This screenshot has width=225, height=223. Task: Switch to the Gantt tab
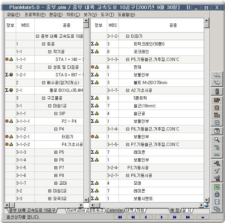coord(71,210)
